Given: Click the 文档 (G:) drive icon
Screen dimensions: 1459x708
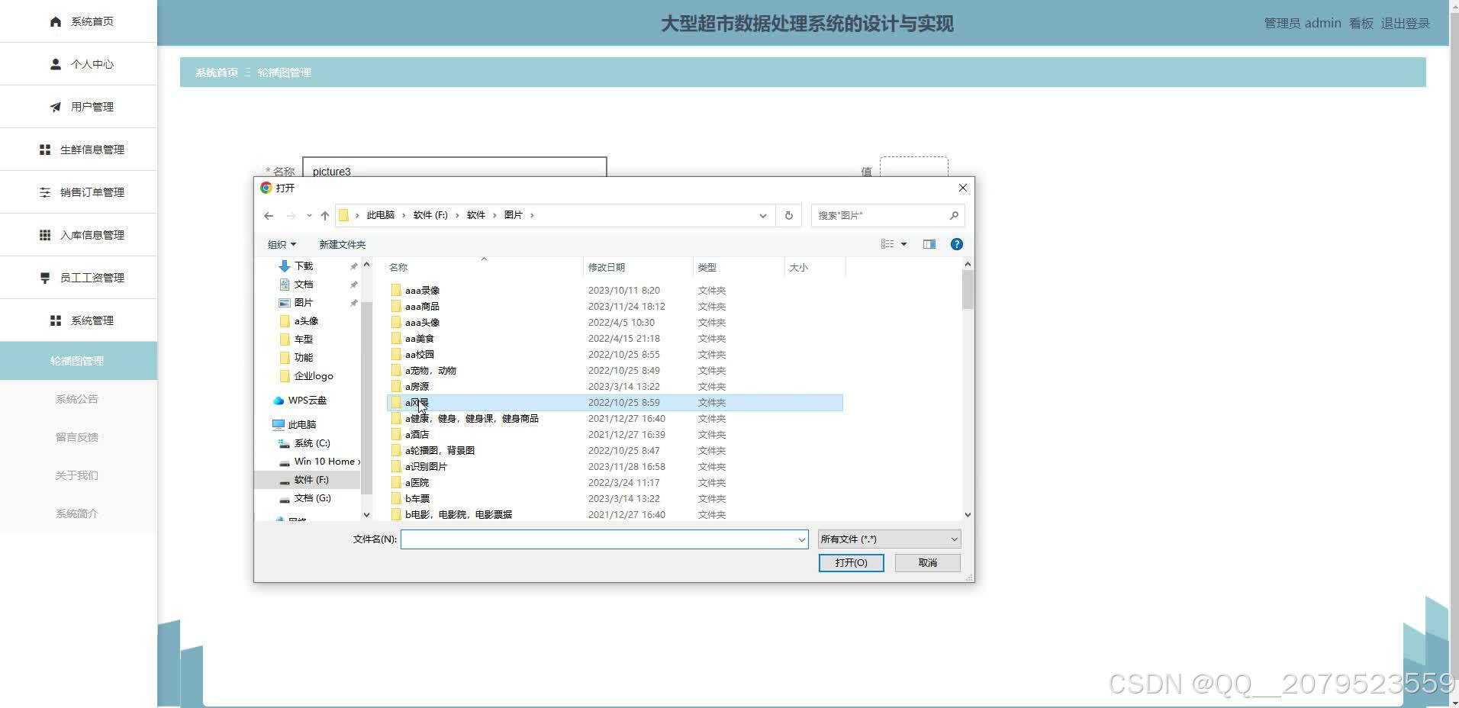Looking at the screenshot, I should [x=285, y=499].
